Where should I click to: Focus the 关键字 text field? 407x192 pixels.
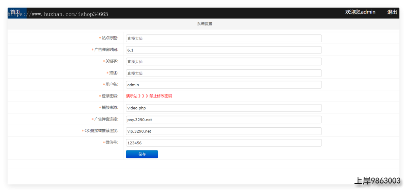coord(224,62)
